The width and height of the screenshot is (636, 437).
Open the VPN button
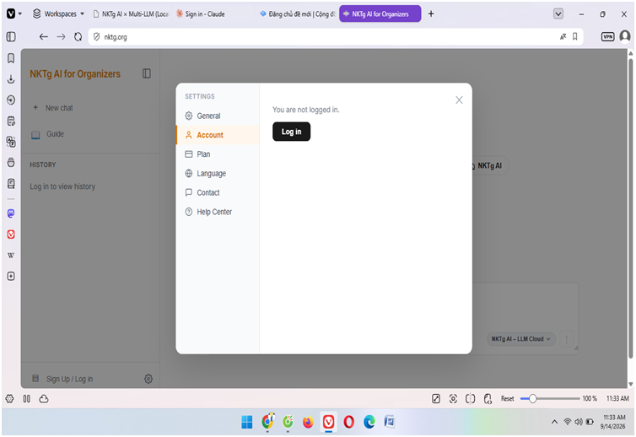(x=607, y=37)
